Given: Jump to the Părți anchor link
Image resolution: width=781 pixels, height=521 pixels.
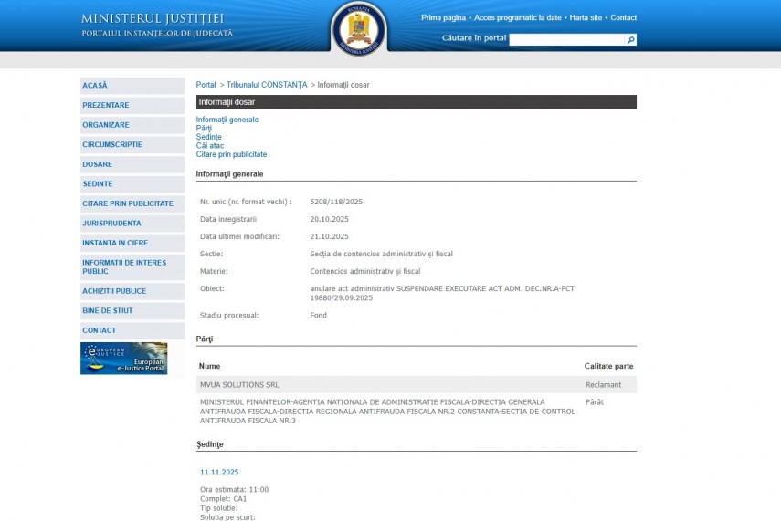Looking at the screenshot, I should [x=204, y=129].
